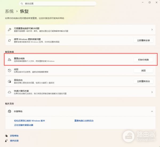Screen dimensions: 160x147
Task: Maximize the Settings window
Action: coord(150,2)
